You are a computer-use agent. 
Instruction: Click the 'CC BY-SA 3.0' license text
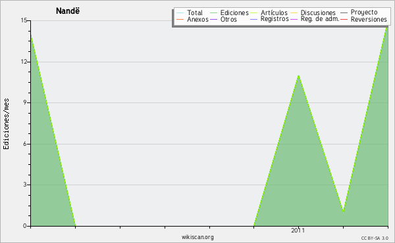[375, 238]
